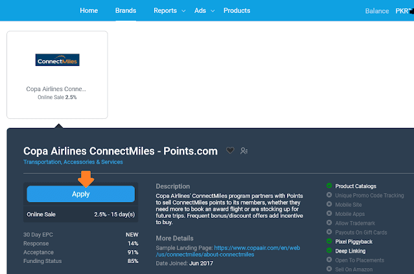Click the Pixel Piggyback feature label

coord(354,242)
